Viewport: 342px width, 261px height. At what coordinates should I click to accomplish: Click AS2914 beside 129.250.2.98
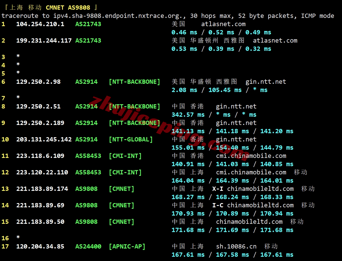pos(86,82)
